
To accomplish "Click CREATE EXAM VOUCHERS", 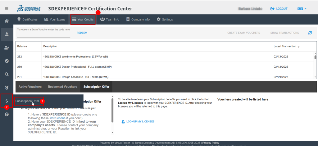I will [x=243, y=33].
